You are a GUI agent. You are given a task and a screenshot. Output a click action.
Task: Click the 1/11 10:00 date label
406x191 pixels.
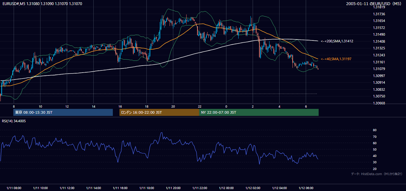click(x=40, y=188)
